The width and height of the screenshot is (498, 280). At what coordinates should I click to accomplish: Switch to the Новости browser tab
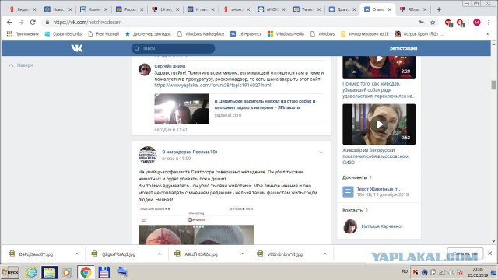(58, 9)
